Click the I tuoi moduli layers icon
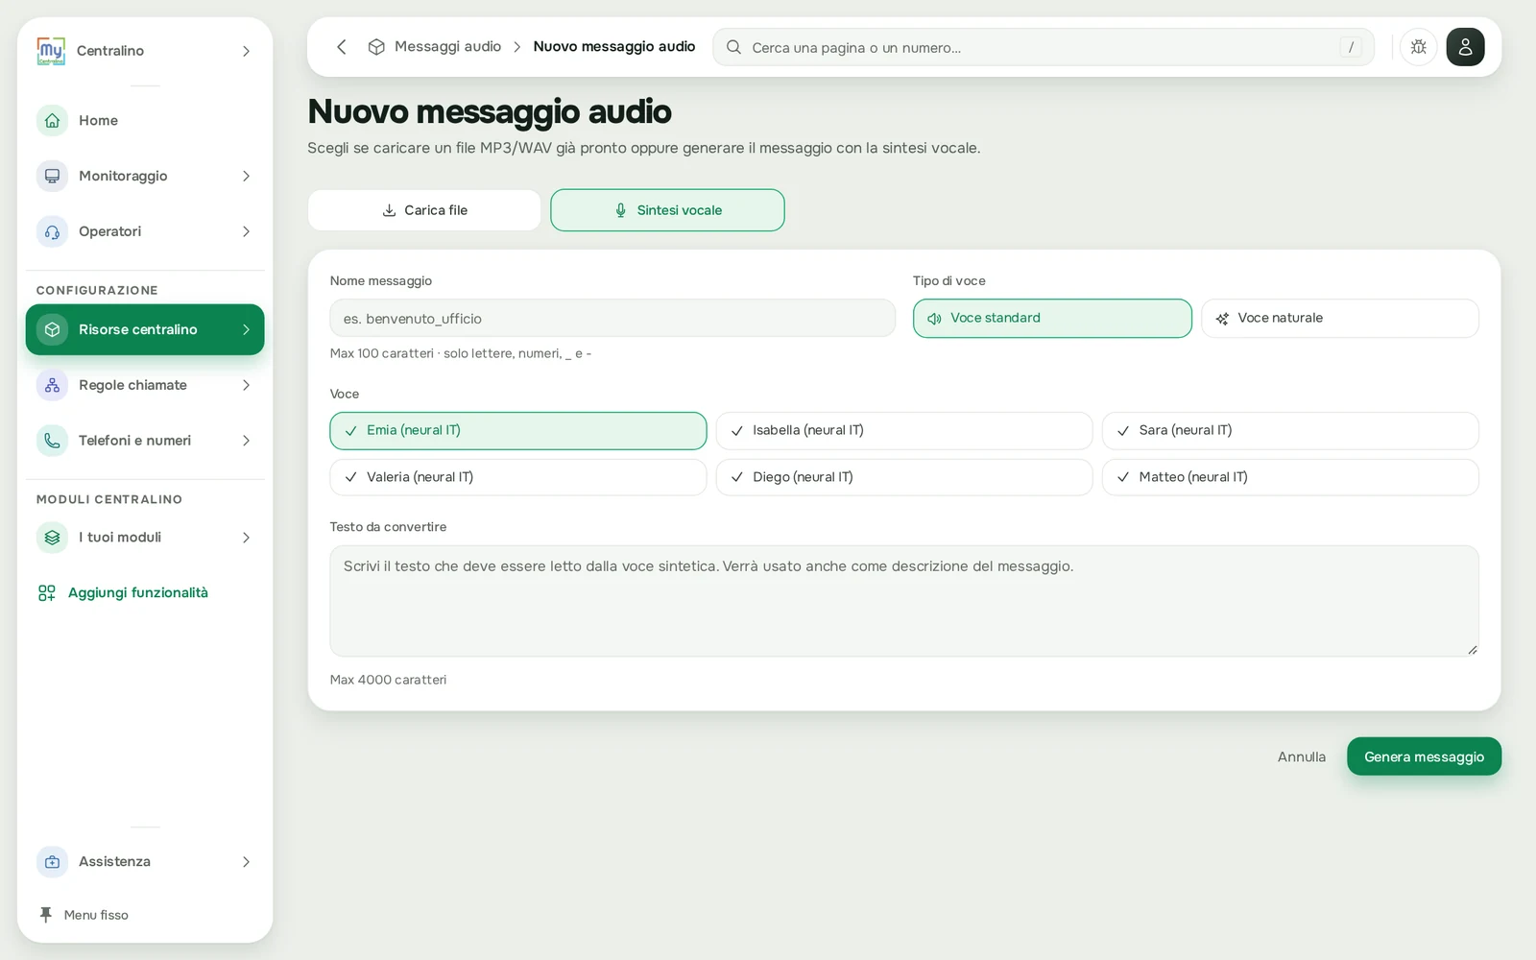The width and height of the screenshot is (1536, 960). (x=52, y=538)
